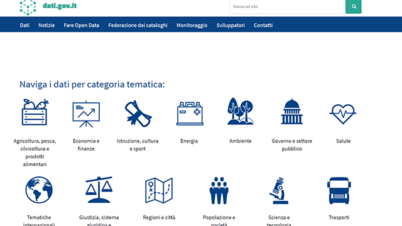Open the Monitoraggio menu item

(192, 25)
